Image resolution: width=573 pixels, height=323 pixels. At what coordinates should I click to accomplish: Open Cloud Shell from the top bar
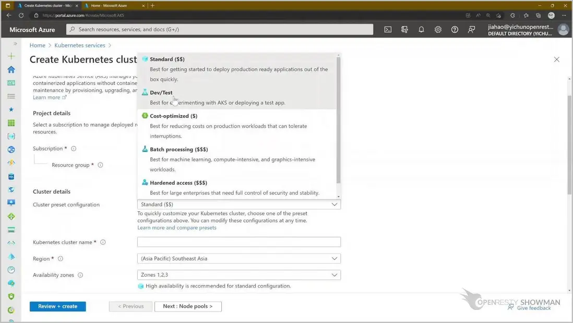(x=388, y=30)
